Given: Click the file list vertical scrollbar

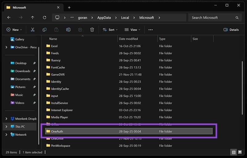Looking at the screenshot, I should pyautogui.click(x=242, y=88).
